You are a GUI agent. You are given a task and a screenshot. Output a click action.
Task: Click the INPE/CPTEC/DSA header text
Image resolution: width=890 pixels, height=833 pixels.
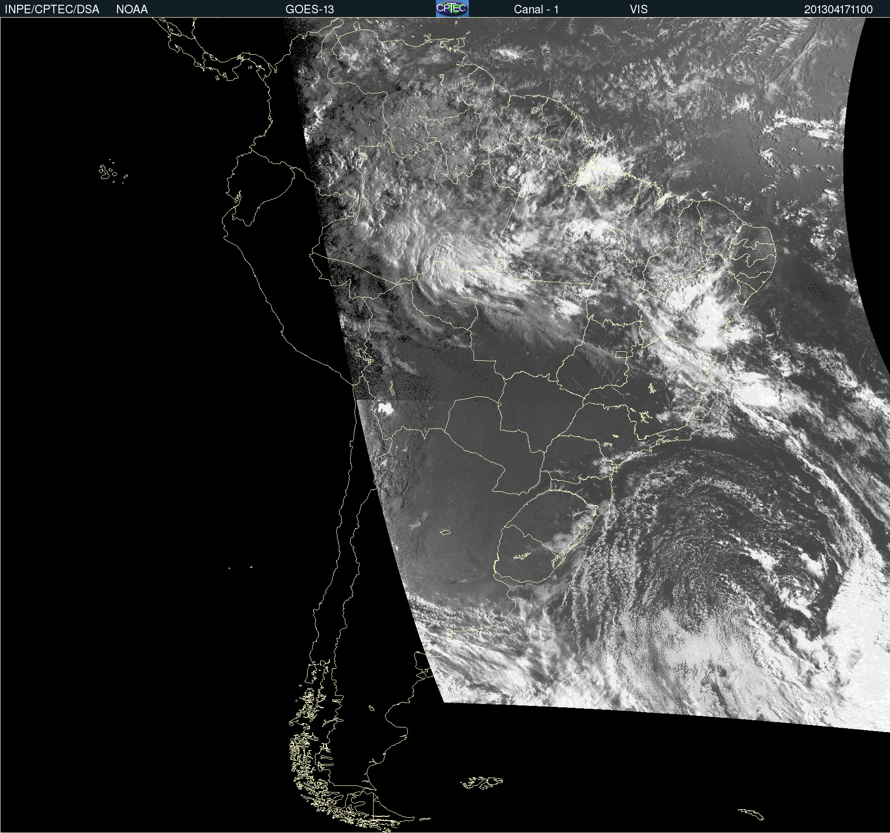tap(52, 10)
